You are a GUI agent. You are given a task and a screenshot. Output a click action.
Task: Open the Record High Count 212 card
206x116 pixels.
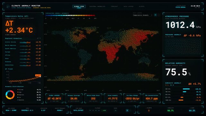pos(93,98)
